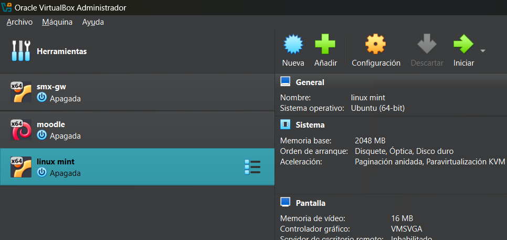This screenshot has height=240, width=507.
Task: Click Apagada status under moodle
Action: tap(65, 136)
